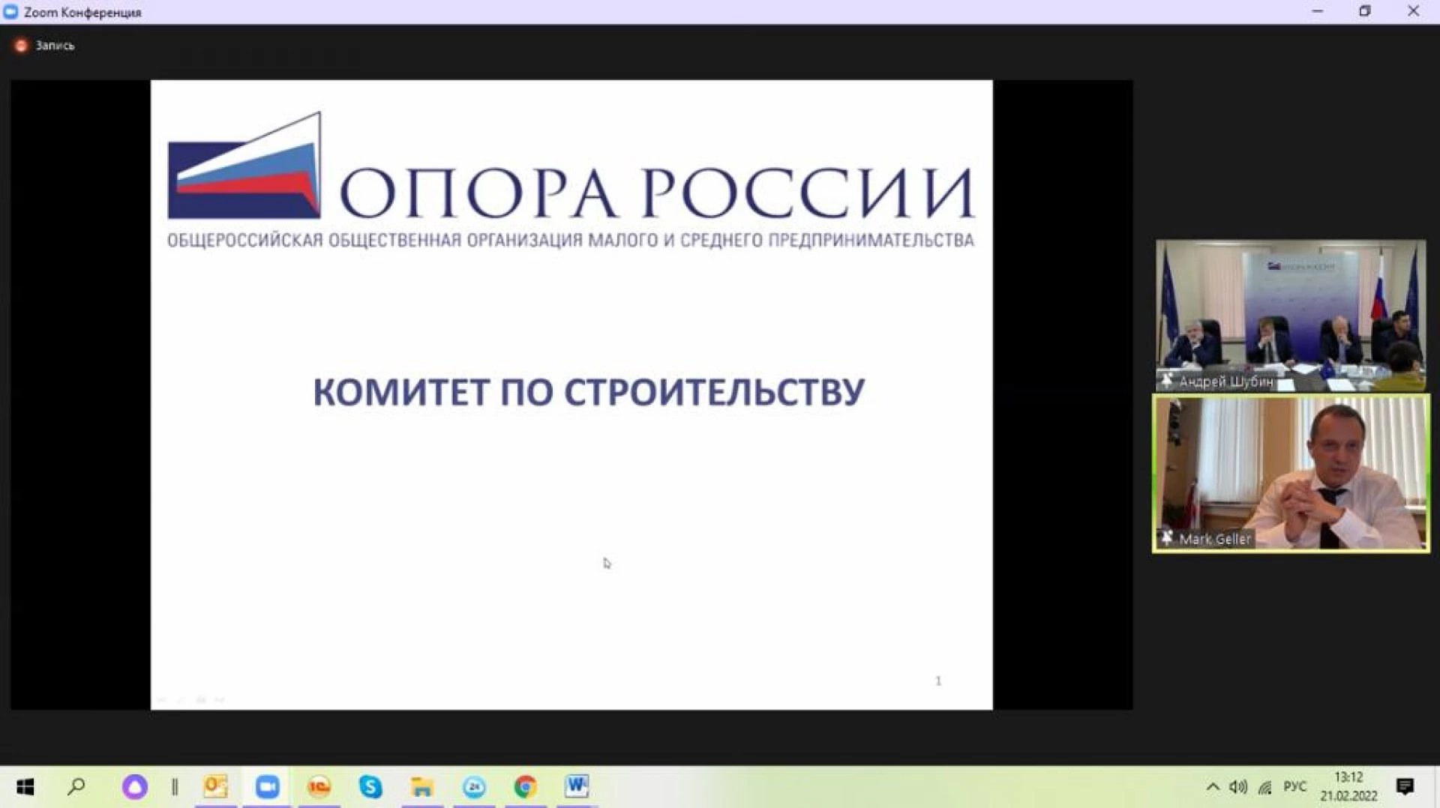This screenshot has width=1440, height=808.
Task: Show hidden system tray icons
Action: pos(1212,786)
